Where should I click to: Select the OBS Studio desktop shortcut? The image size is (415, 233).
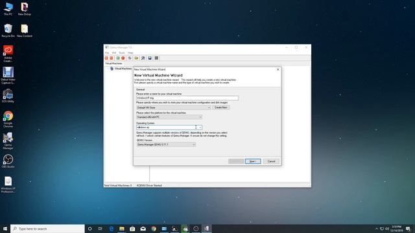tap(8, 161)
